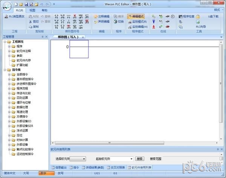
Task: Toggle 监控模式(R) monitoring mode
Action: pos(137,22)
